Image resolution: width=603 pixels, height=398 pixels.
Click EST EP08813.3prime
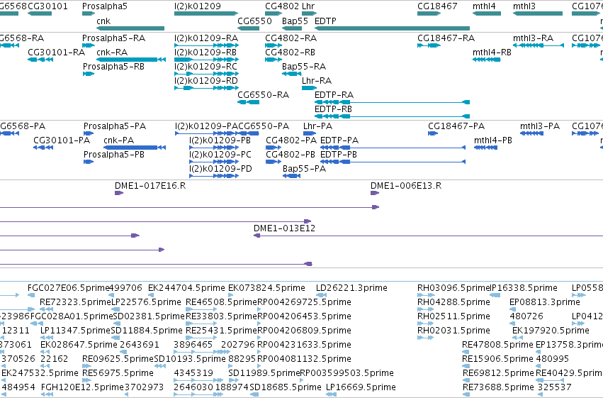(545, 302)
